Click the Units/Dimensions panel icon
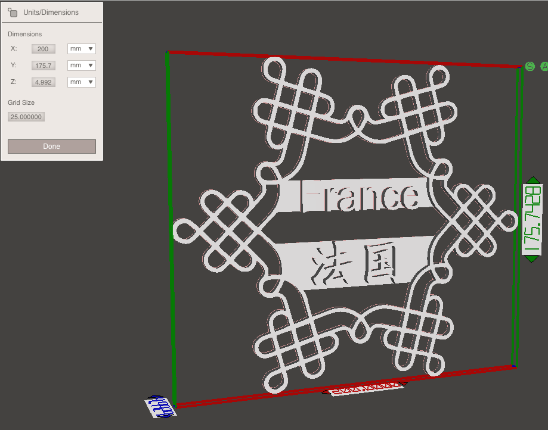Screen dimensions: 548x430 [x=13, y=13]
